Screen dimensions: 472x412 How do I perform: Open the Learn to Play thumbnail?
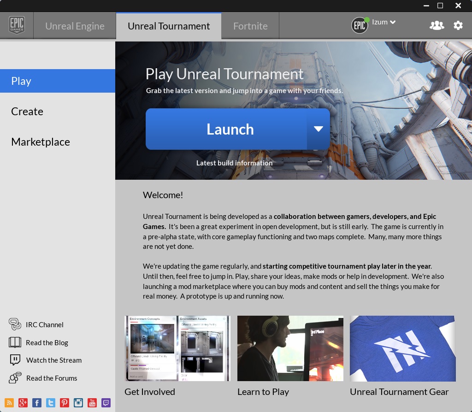pyautogui.click(x=290, y=348)
